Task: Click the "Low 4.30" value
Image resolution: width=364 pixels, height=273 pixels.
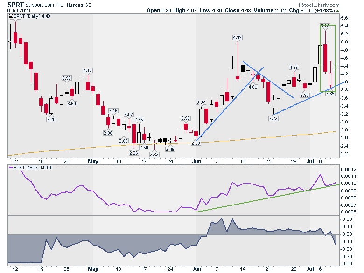Action: click(x=210, y=10)
